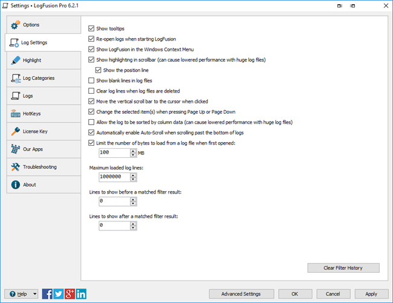
Task: Open the Twitter link icon
Action: (x=59, y=294)
